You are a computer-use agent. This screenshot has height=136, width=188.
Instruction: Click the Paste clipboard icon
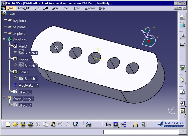[x=53, y=124]
